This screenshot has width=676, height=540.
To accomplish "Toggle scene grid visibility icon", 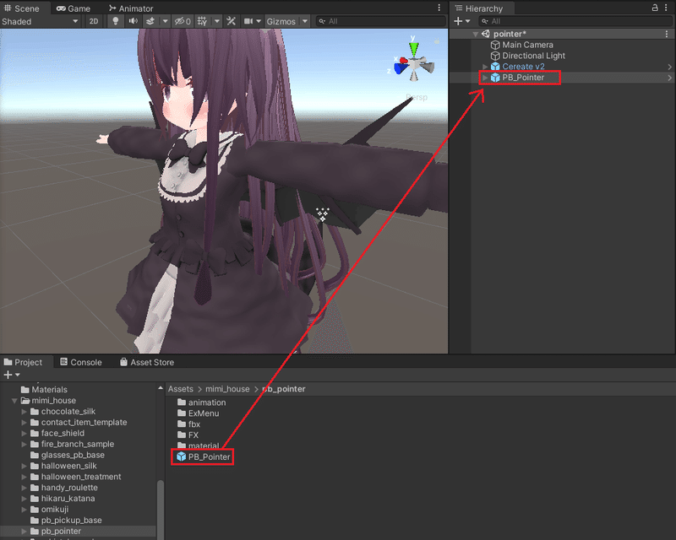I will click(202, 21).
